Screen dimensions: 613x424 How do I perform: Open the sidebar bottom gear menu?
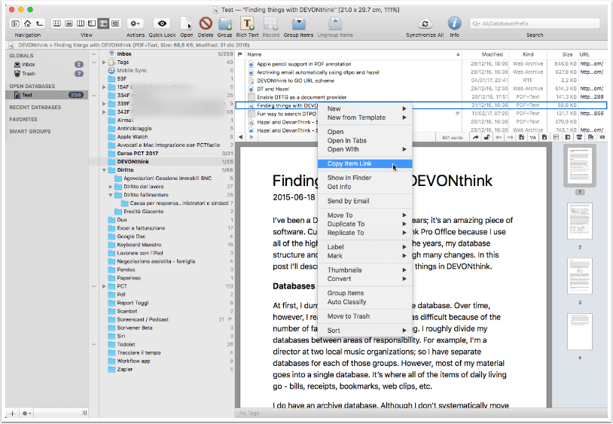(26, 413)
